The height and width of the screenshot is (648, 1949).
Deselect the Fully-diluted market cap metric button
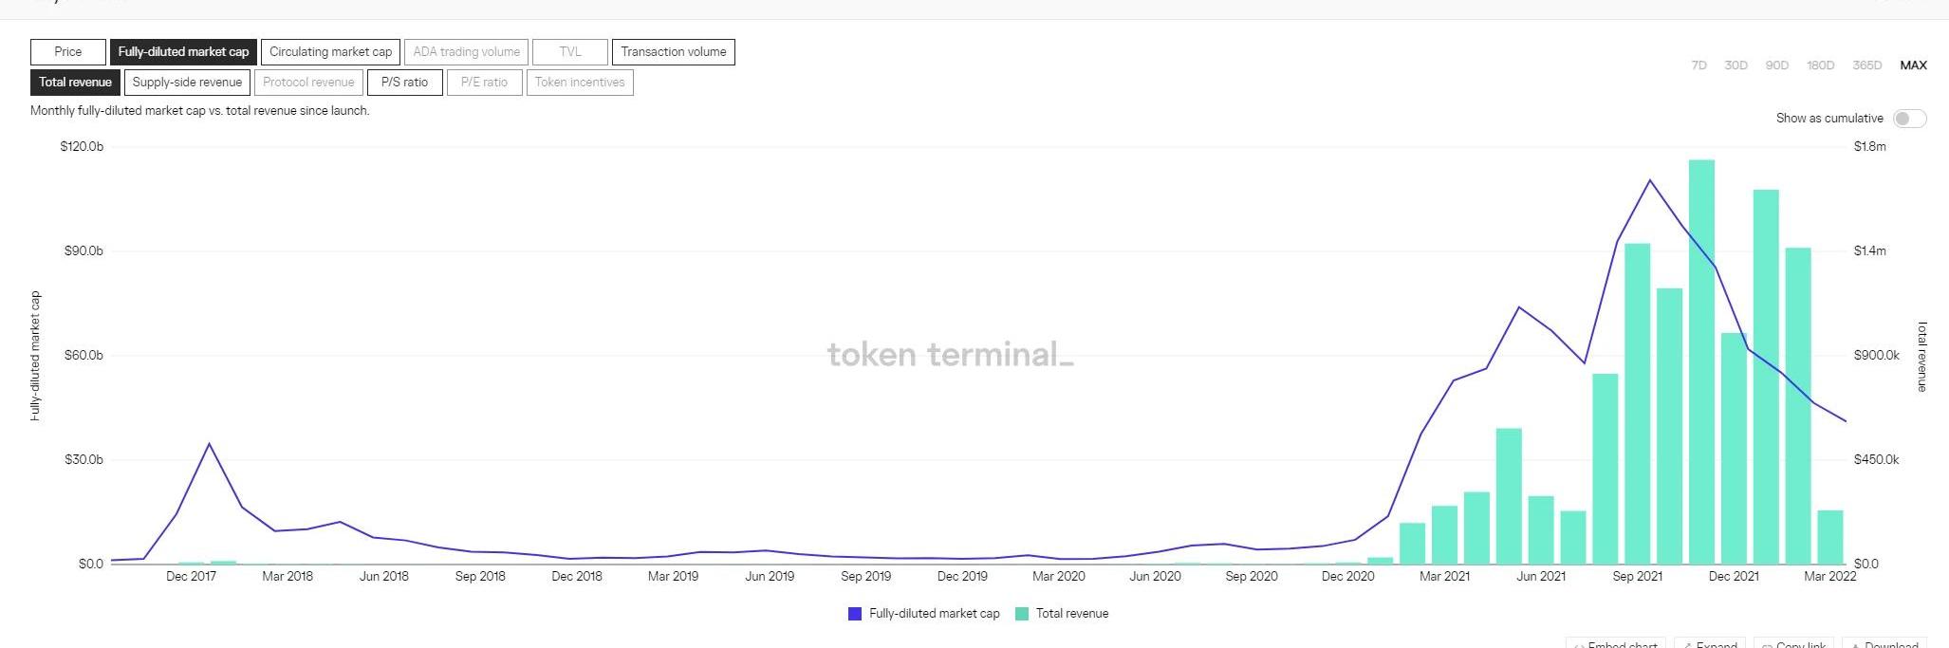click(183, 52)
